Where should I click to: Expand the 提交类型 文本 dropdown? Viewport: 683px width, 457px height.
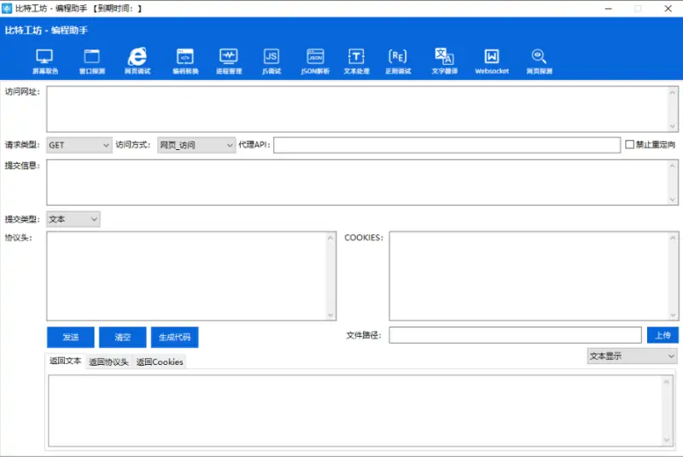coord(73,219)
